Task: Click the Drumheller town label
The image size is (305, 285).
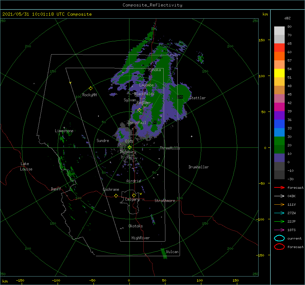Action: pyautogui.click(x=199, y=167)
